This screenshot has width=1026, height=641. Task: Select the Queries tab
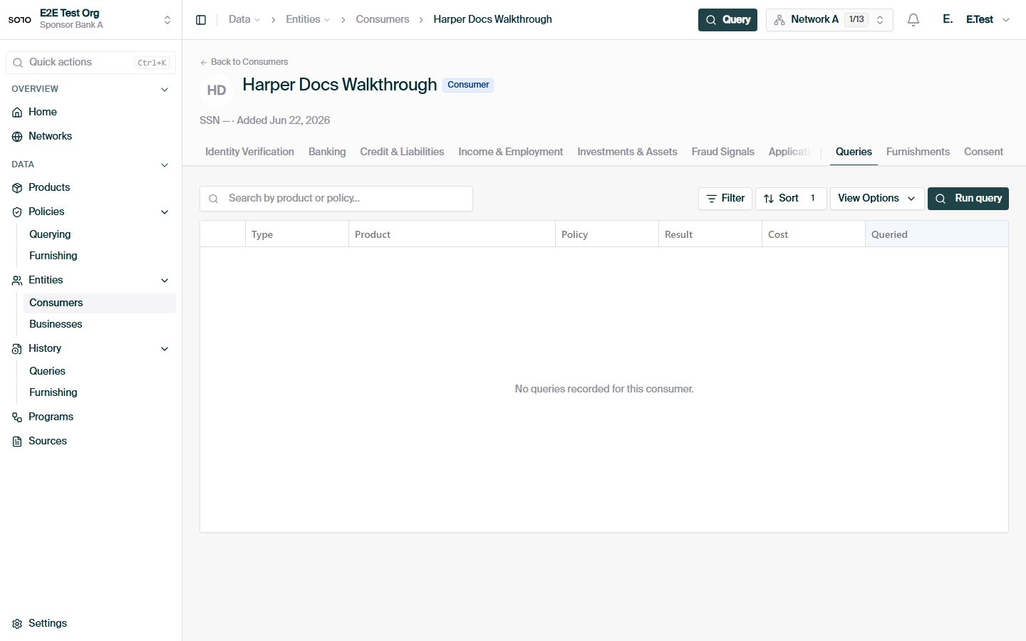(854, 152)
